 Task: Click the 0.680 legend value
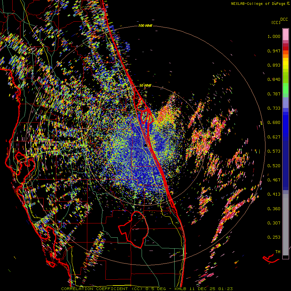[274, 123]
